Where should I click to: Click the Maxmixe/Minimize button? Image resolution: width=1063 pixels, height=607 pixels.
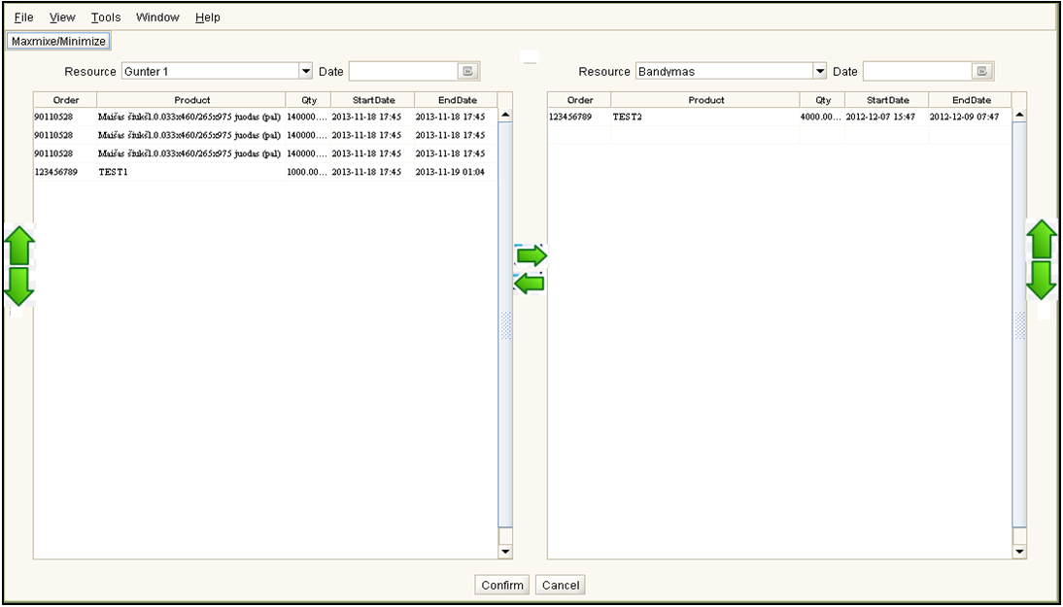(58, 41)
